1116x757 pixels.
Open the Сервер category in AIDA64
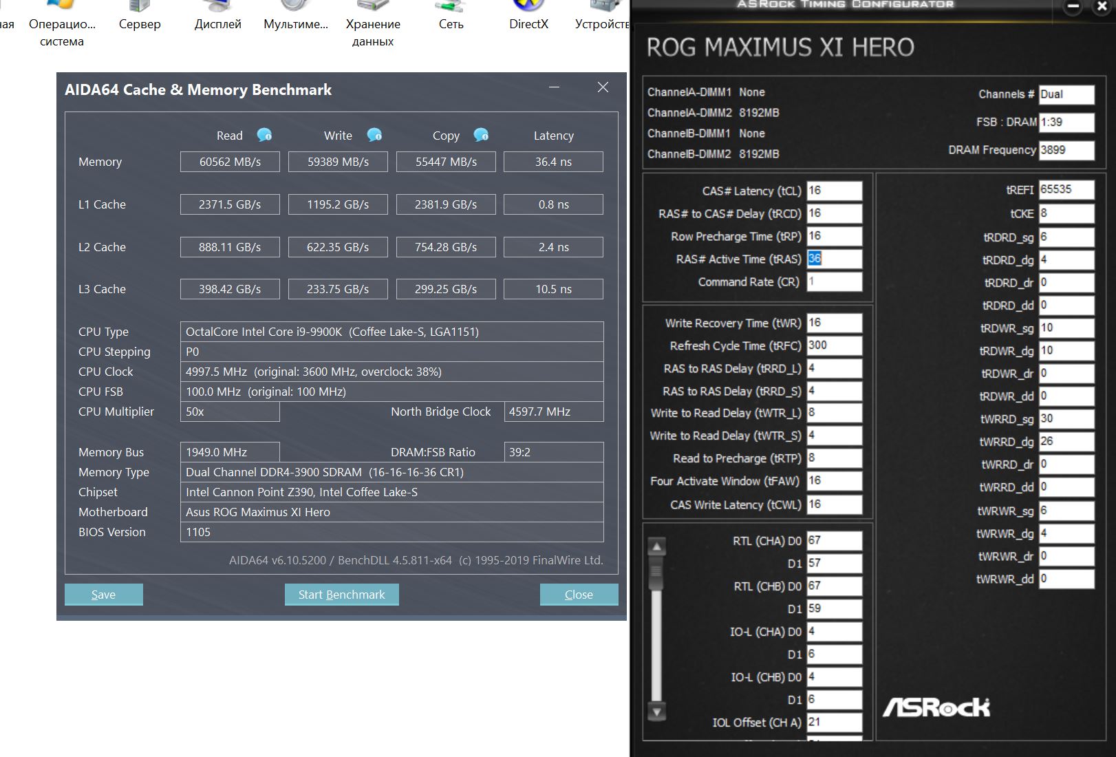coord(140,17)
